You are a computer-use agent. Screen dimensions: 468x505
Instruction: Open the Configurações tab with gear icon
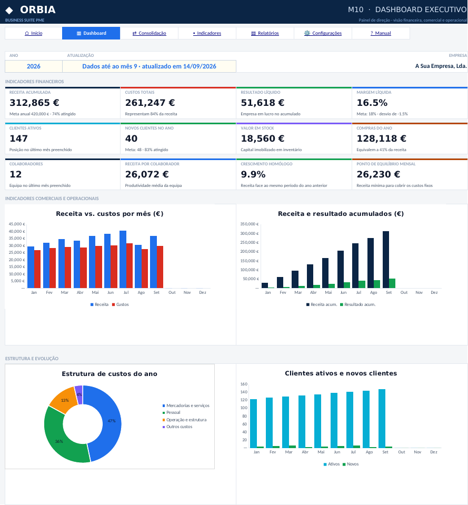click(323, 33)
